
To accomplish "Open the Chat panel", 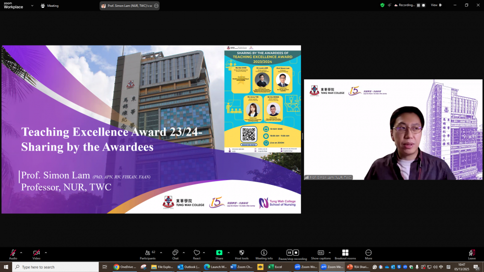I will click(x=175, y=255).
